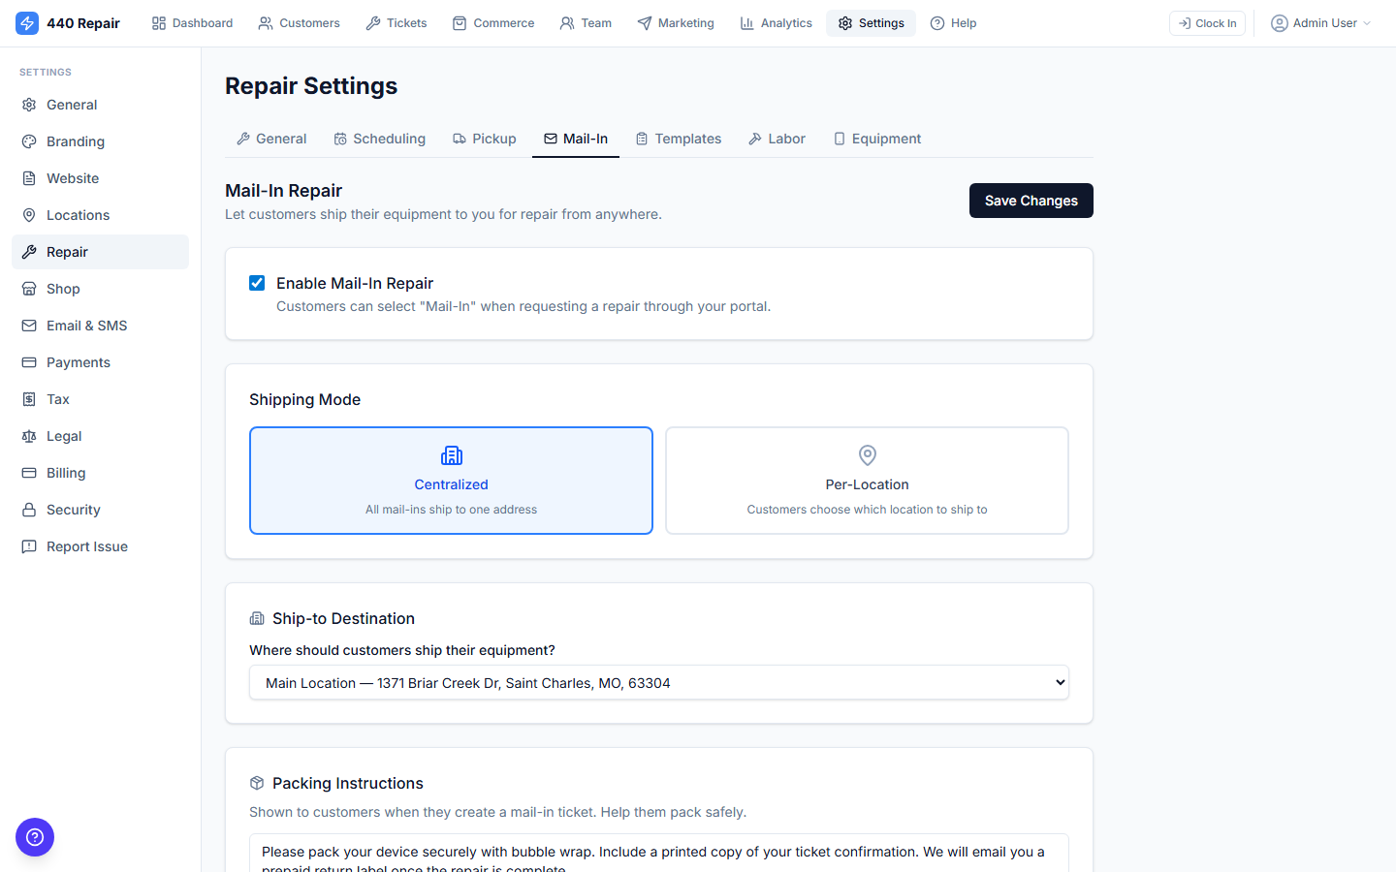
Task: Open the Dashboard from the top navigation
Action: (x=191, y=22)
